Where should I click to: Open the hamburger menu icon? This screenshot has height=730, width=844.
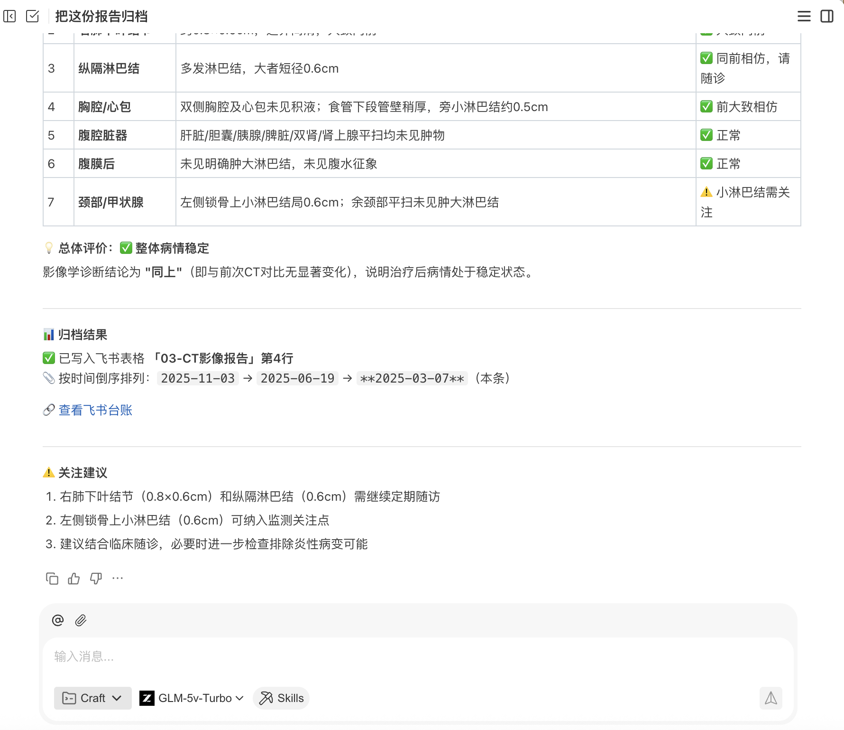click(x=804, y=16)
